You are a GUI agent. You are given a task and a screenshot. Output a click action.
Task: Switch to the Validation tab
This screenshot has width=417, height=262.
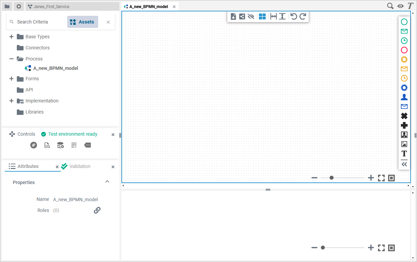tap(80, 166)
